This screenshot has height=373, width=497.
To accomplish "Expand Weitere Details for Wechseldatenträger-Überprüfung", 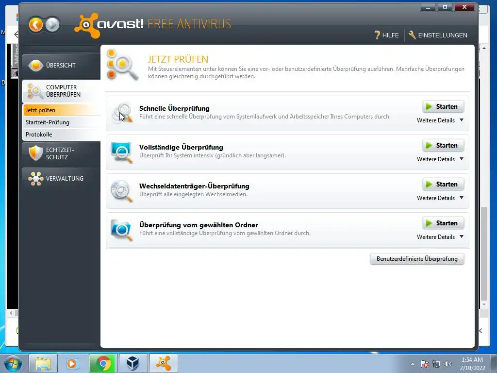I will click(440, 198).
